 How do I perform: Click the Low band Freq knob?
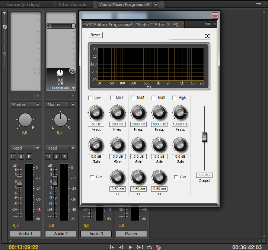click(96, 113)
